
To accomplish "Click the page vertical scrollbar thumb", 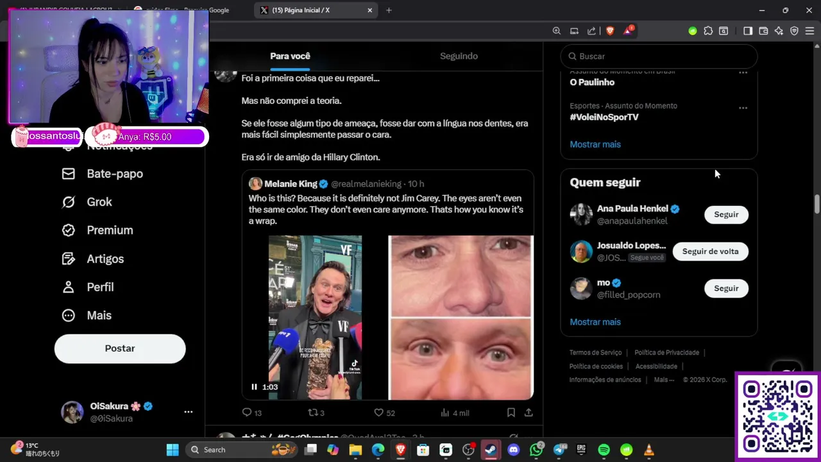I will (x=817, y=204).
